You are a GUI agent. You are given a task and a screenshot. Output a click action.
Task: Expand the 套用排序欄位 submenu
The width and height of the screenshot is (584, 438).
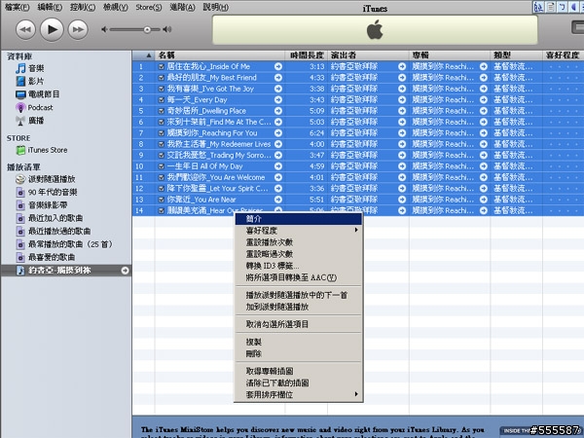(299, 394)
